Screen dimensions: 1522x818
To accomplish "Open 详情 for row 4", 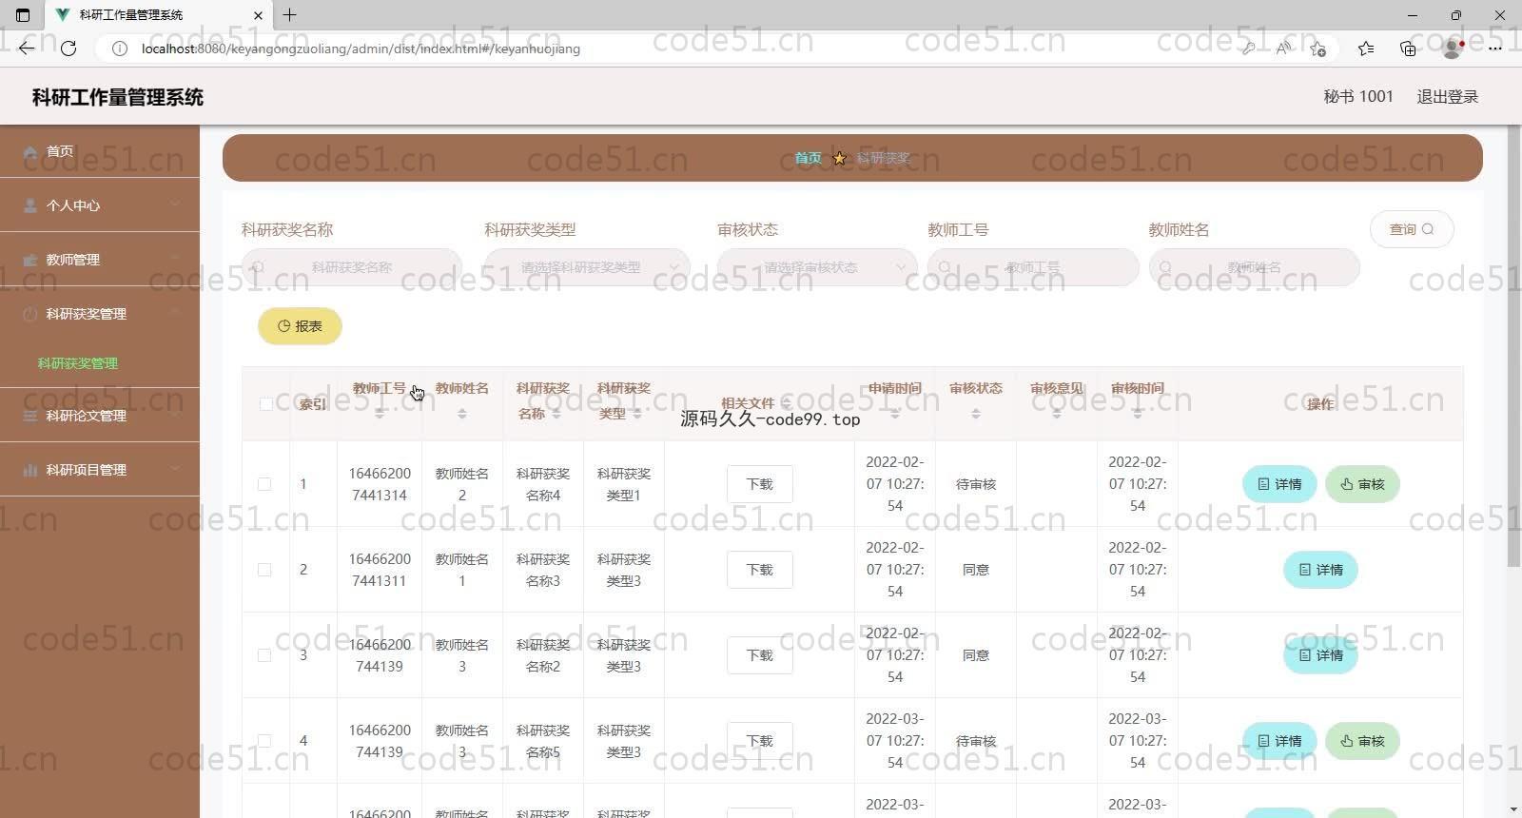I will pyautogui.click(x=1279, y=741).
